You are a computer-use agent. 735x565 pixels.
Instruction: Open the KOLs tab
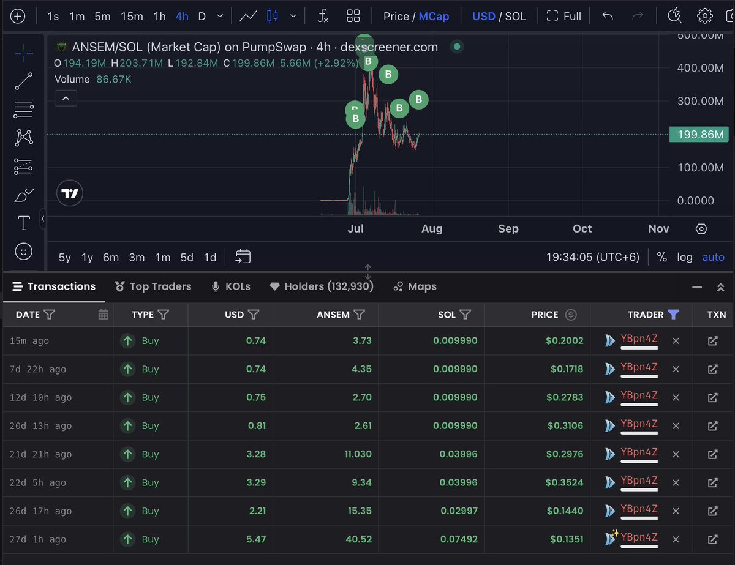tap(230, 286)
